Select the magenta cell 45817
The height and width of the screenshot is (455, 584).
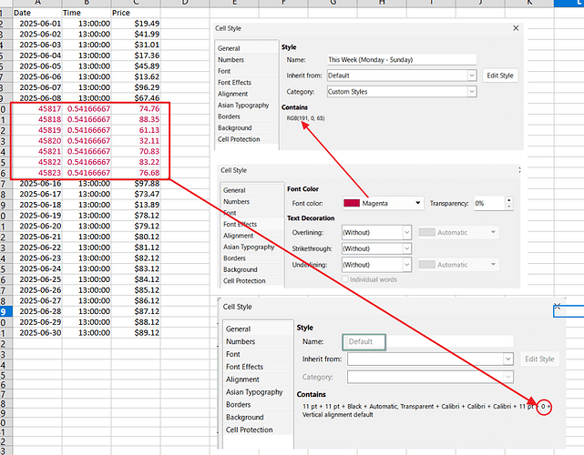click(37, 108)
